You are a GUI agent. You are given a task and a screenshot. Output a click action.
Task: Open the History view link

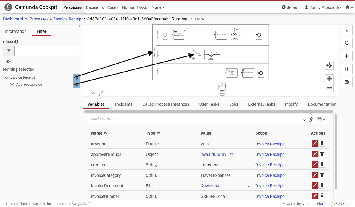point(197,19)
